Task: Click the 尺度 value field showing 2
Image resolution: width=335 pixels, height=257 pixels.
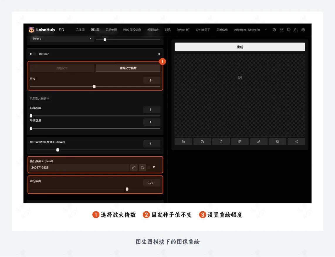Action: (x=152, y=81)
